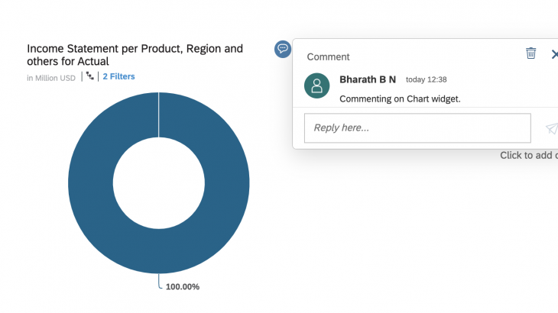558x313 pixels.
Task: Click Bharath B N's avatar icon
Action: pyautogui.click(x=317, y=86)
